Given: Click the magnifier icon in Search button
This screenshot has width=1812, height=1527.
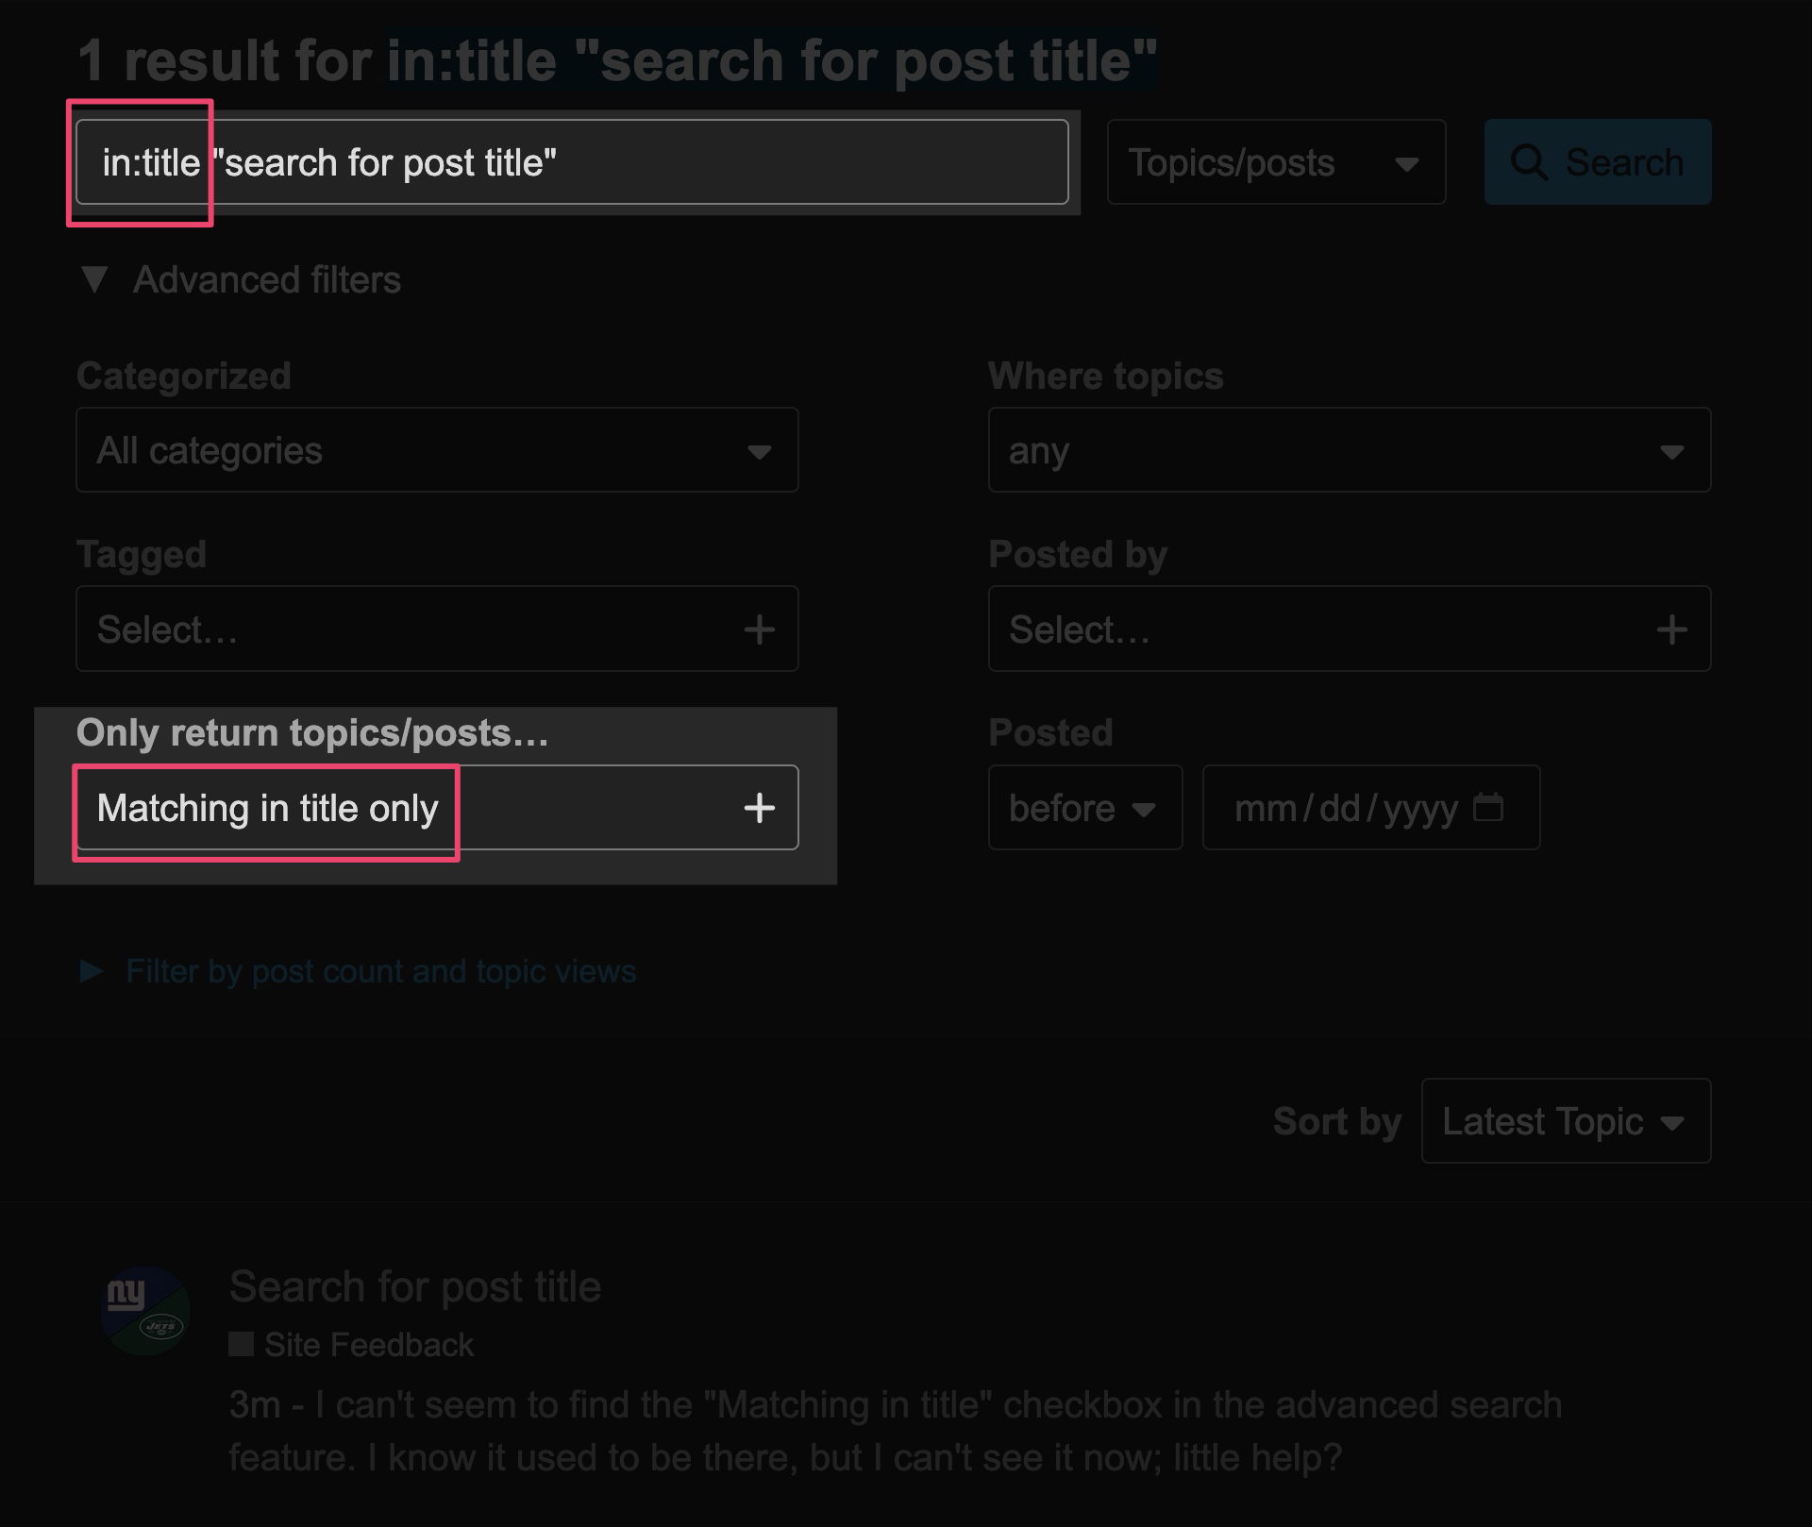Looking at the screenshot, I should pyautogui.click(x=1529, y=162).
